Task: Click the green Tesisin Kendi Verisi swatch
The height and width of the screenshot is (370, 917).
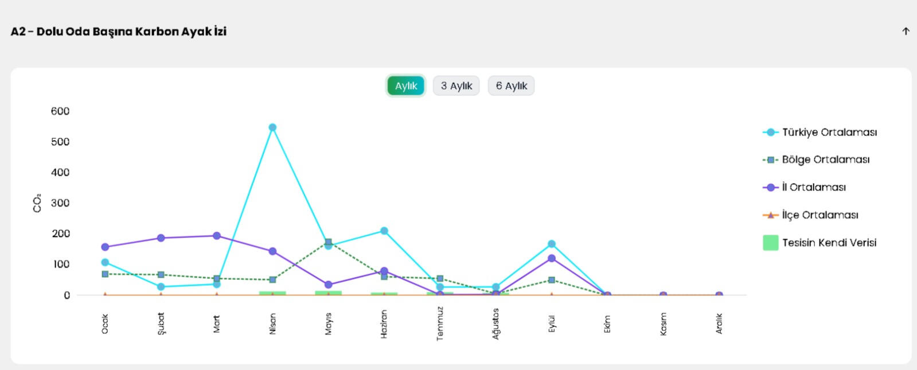Action: pyautogui.click(x=770, y=243)
